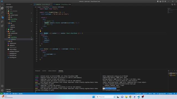The height and width of the screenshot is (99, 177).
Task: Open Windows Start menu
Action: tap(93, 97)
